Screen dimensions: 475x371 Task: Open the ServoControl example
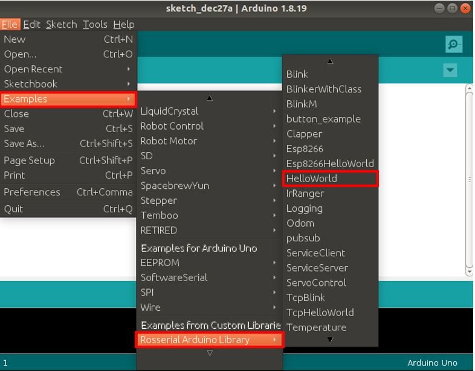[x=330, y=283]
